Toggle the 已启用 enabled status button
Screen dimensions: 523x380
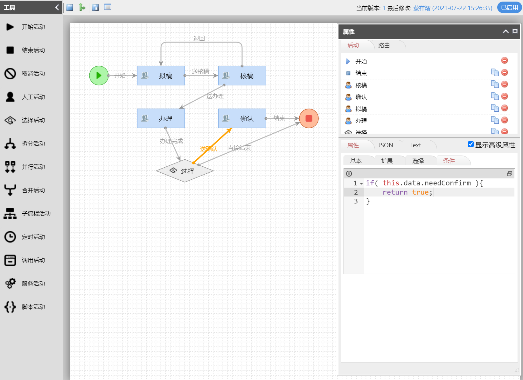pyautogui.click(x=509, y=8)
